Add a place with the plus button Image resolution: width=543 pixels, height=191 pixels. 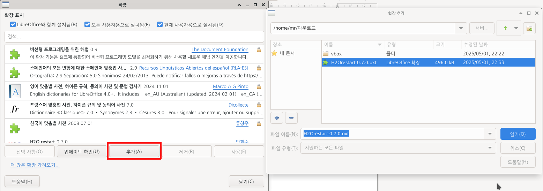[277, 118]
